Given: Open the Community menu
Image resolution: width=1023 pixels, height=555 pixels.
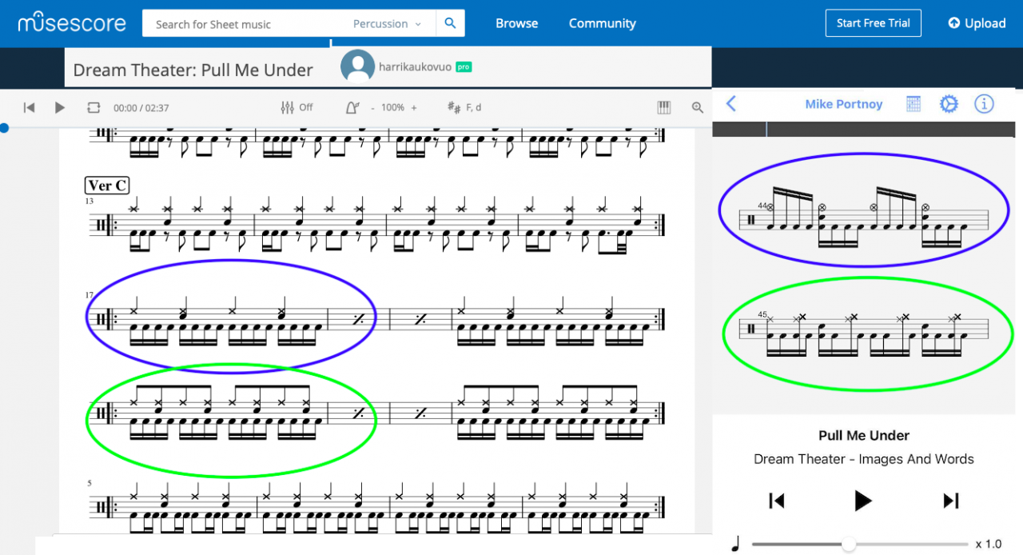Looking at the screenshot, I should [x=602, y=23].
